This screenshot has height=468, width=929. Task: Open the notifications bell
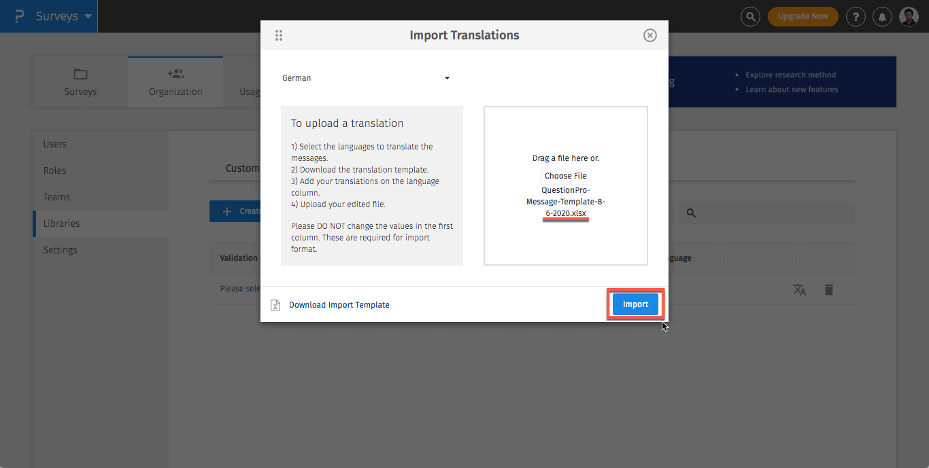[882, 16]
